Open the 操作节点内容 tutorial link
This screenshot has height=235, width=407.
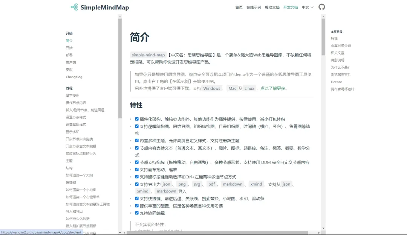tap(76, 103)
